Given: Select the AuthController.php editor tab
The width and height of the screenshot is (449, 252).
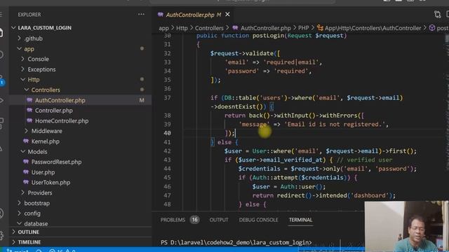Looking at the screenshot, I should click(x=194, y=15).
